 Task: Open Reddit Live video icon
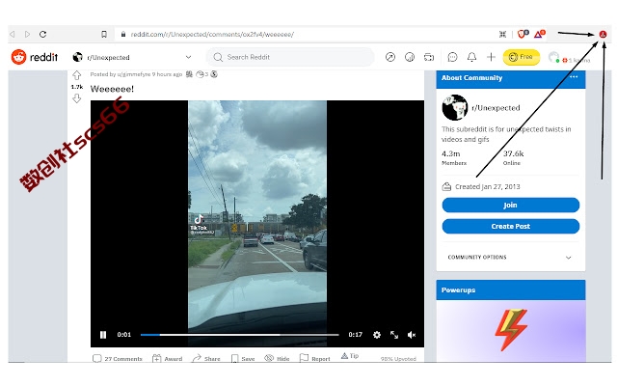[x=428, y=57]
